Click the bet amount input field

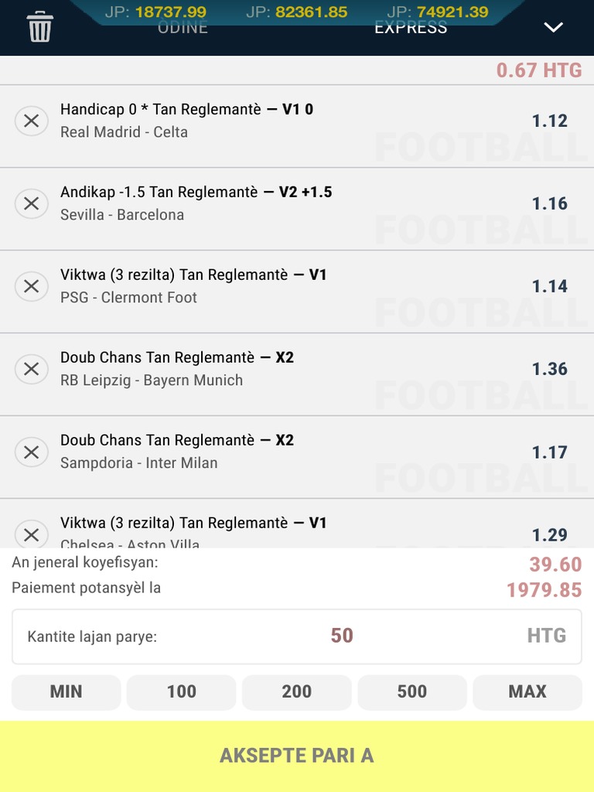coord(342,636)
